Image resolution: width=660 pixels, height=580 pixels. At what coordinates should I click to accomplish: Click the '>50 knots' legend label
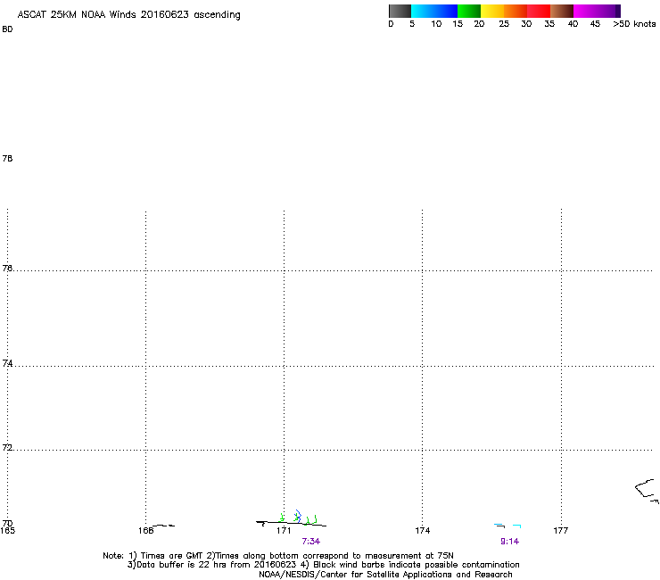tap(634, 24)
